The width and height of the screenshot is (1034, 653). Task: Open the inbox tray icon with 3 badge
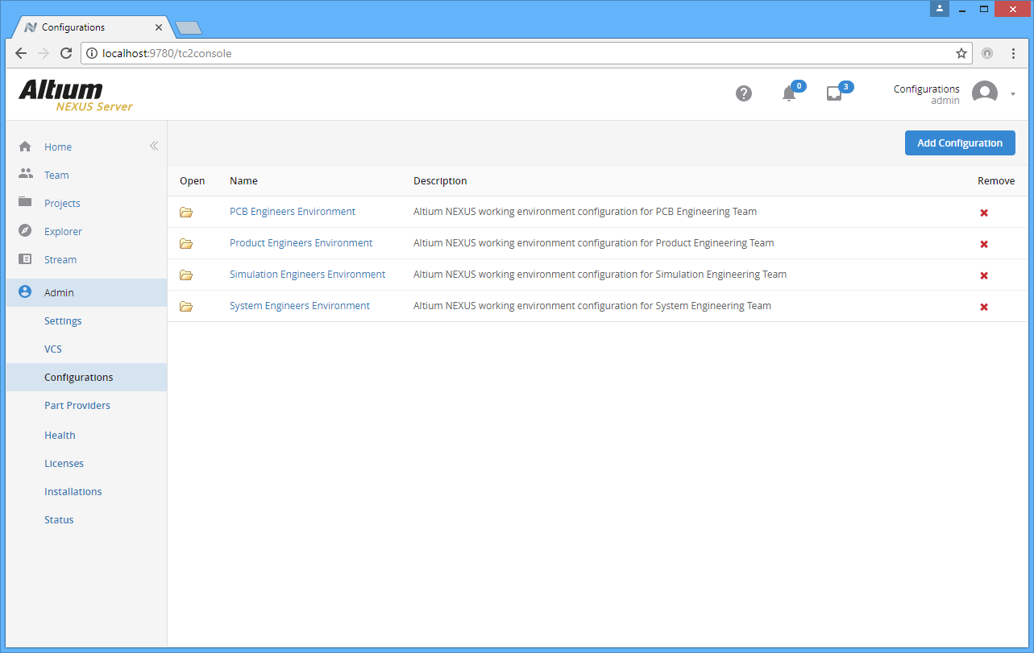834,93
